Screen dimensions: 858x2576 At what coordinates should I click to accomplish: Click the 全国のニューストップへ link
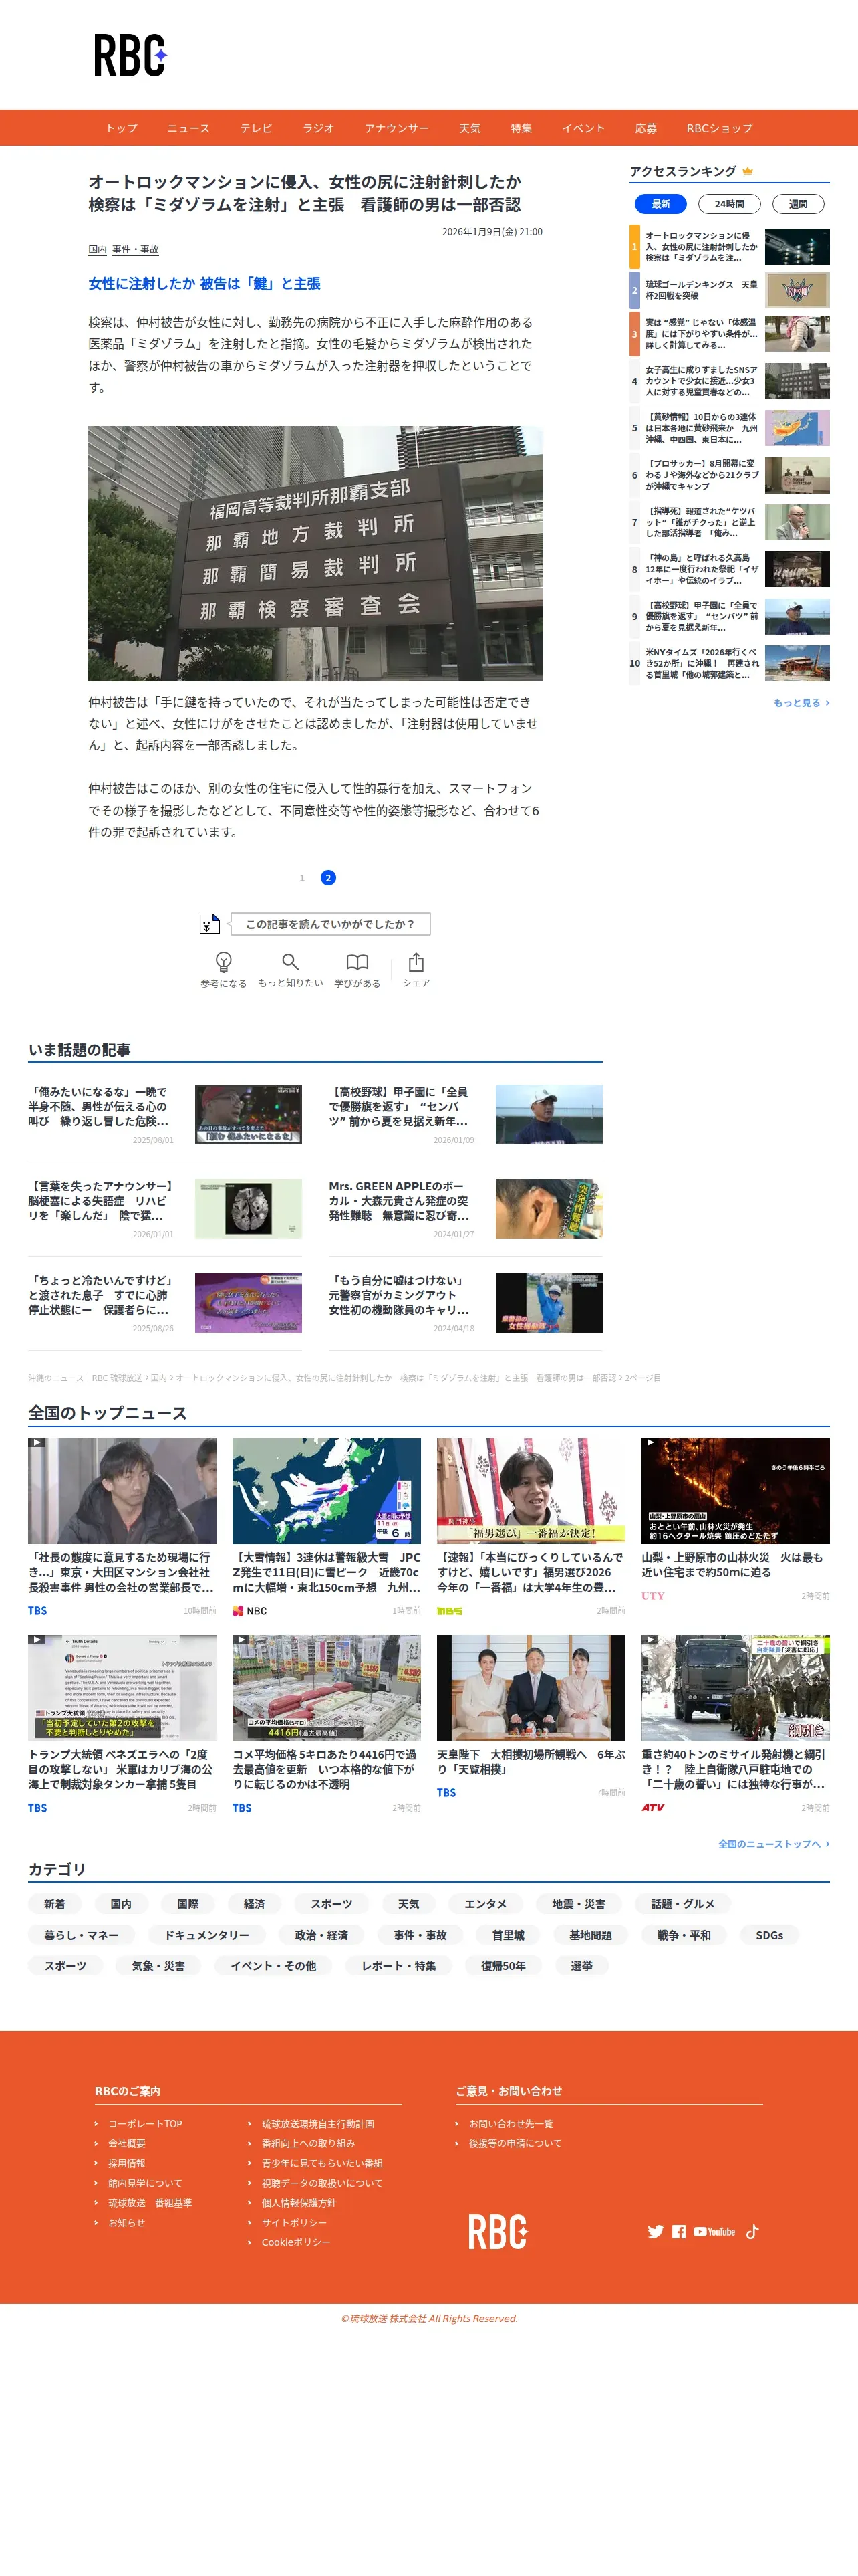pyautogui.click(x=773, y=1844)
